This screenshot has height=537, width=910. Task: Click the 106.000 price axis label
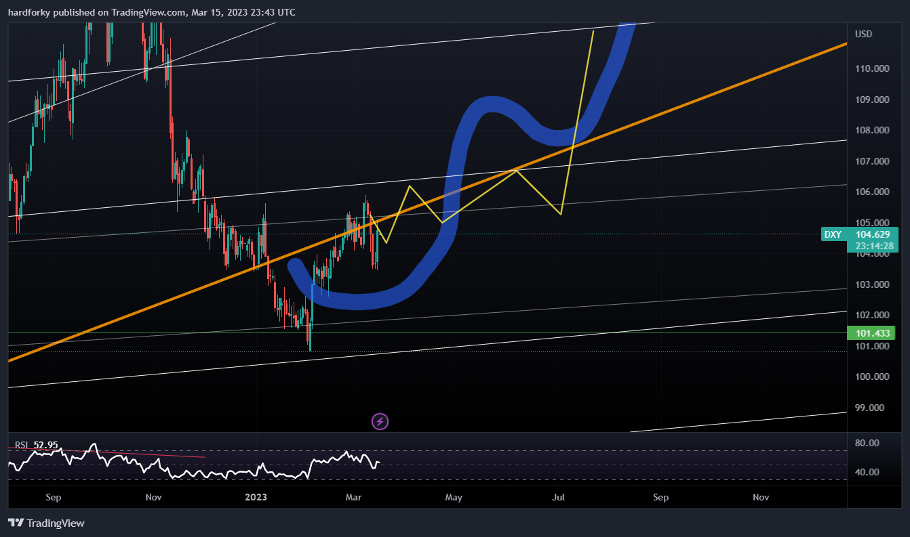(872, 192)
